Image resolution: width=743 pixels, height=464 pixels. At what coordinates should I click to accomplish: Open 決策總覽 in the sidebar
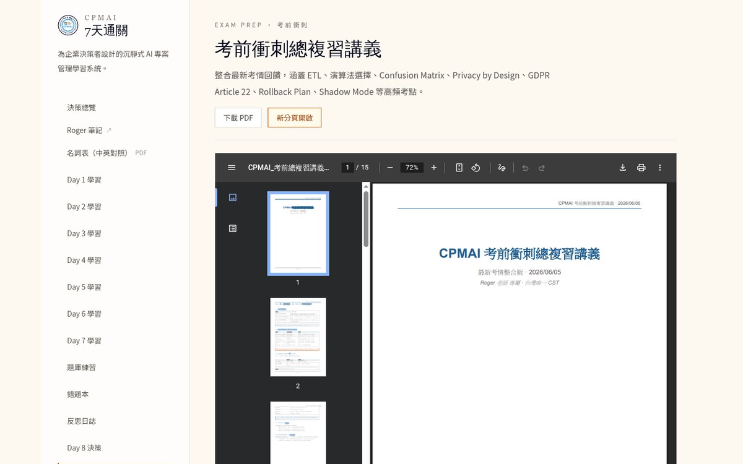coord(82,108)
